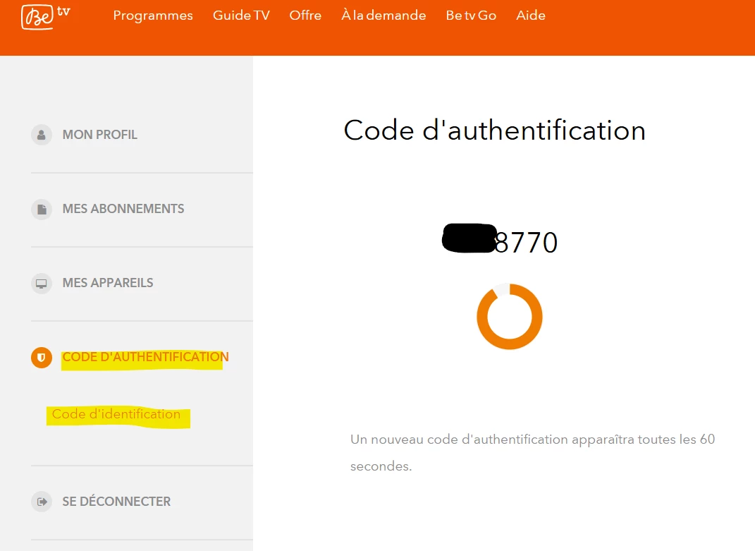
Task: Click SE DÉCONNECTER to log out
Action: pos(116,502)
